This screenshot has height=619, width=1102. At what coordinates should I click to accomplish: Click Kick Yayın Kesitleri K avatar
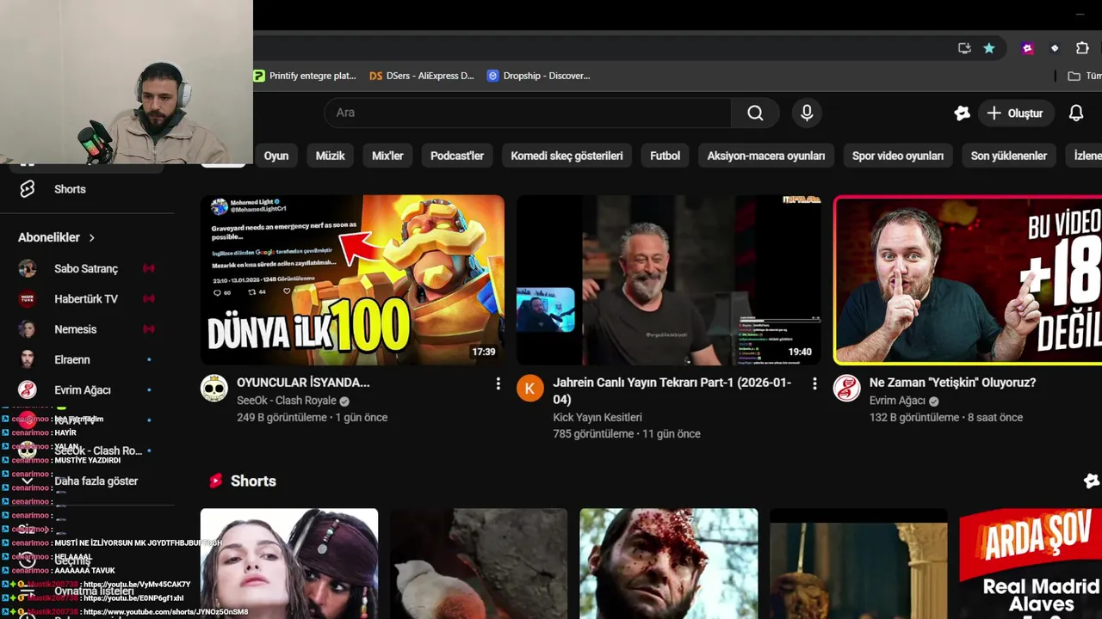click(530, 388)
